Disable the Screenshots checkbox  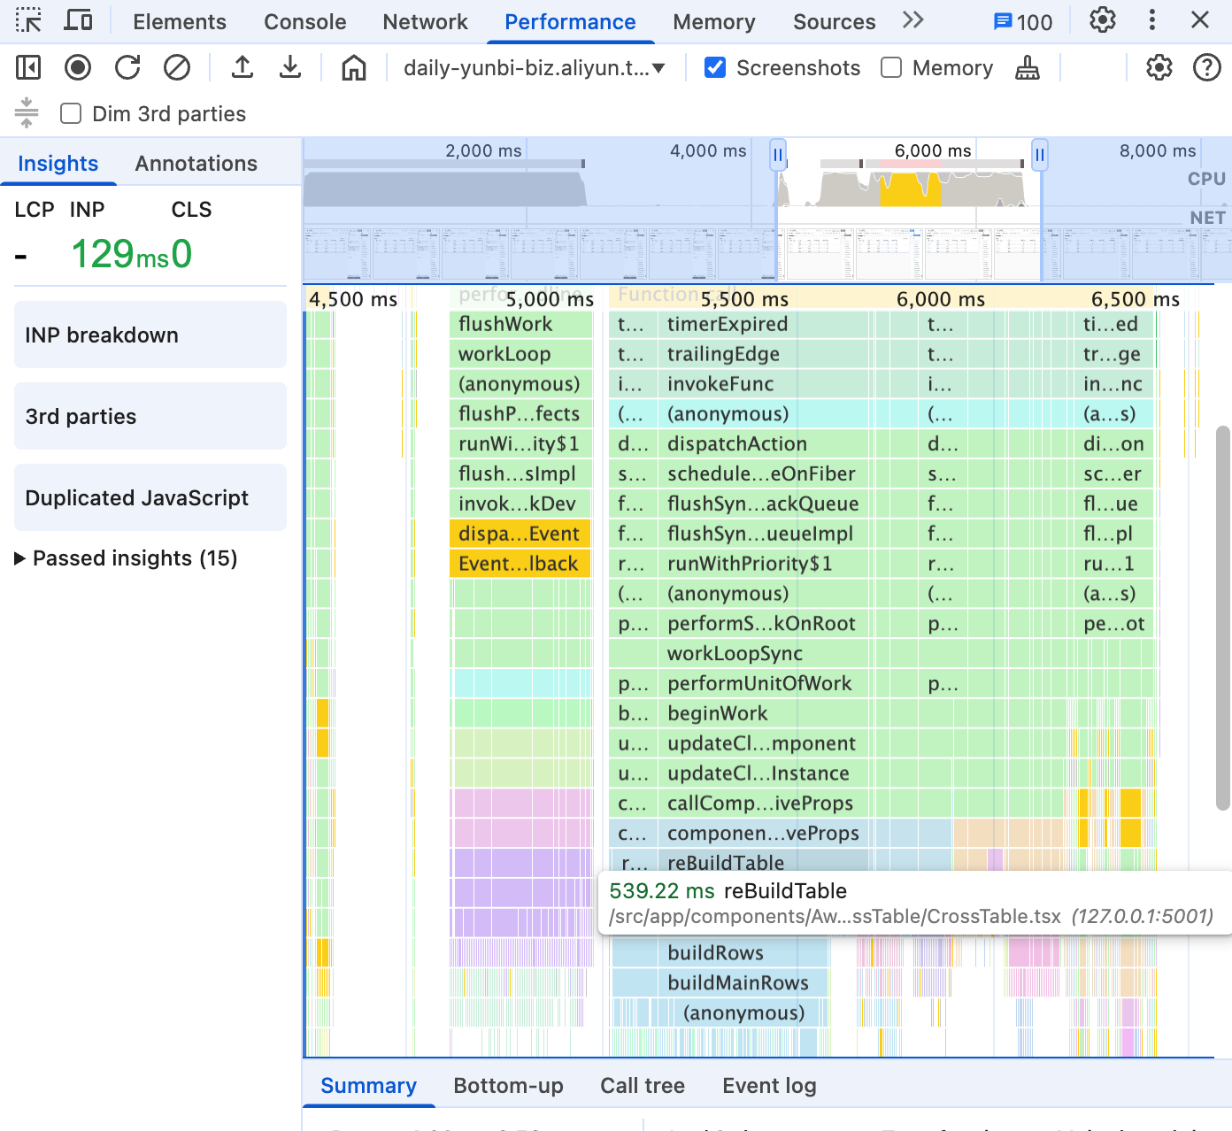[715, 67]
